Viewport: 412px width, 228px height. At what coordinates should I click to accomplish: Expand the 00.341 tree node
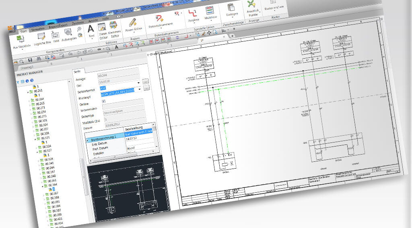[x=39, y=165]
